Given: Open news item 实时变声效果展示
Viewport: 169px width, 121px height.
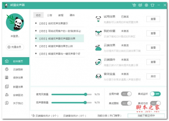Looking at the screenshot, I should 59,23.
